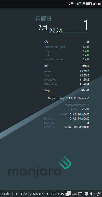Click the Xorg entry in CPU list
The image size is (102, 197).
click(47, 51)
